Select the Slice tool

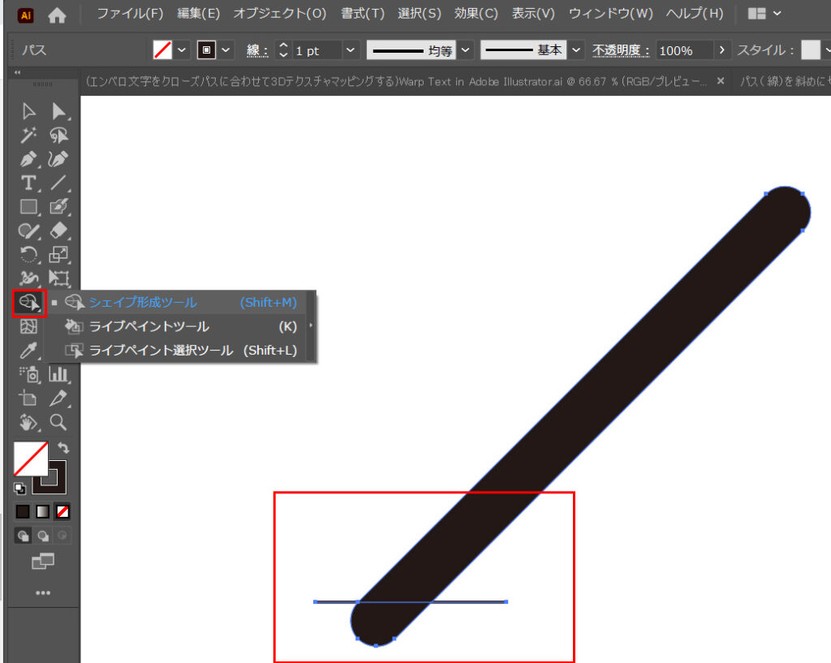coord(58,398)
